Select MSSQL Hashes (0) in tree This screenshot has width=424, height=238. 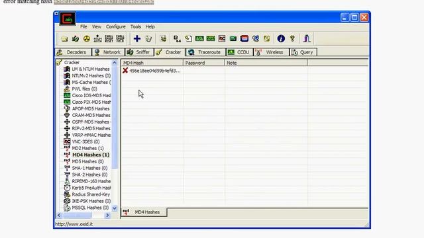click(90, 208)
